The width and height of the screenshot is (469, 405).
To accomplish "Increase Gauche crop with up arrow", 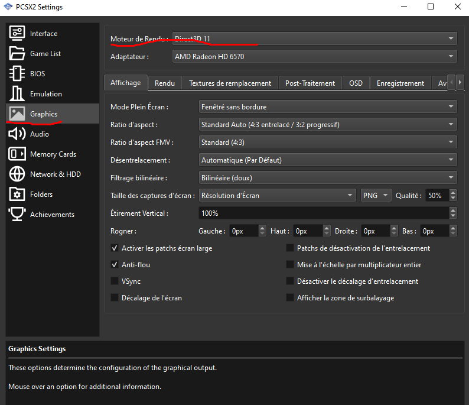I will tap(262, 228).
